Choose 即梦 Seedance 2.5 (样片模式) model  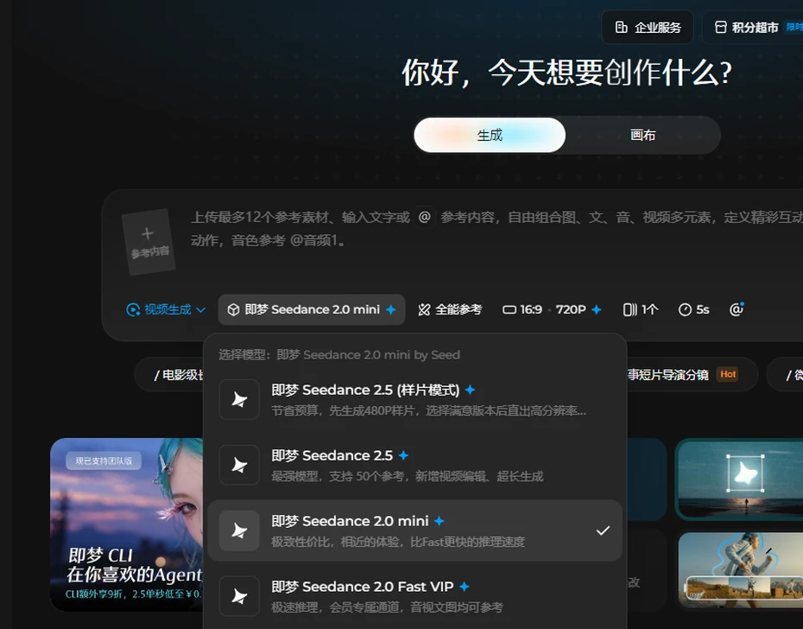[414, 399]
